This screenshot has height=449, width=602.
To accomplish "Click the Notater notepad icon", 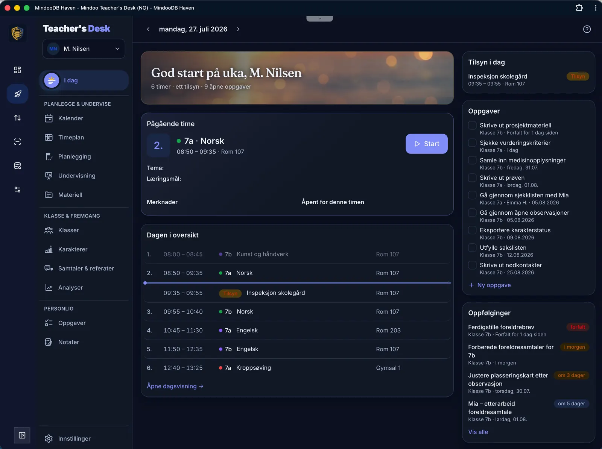I will pyautogui.click(x=49, y=343).
